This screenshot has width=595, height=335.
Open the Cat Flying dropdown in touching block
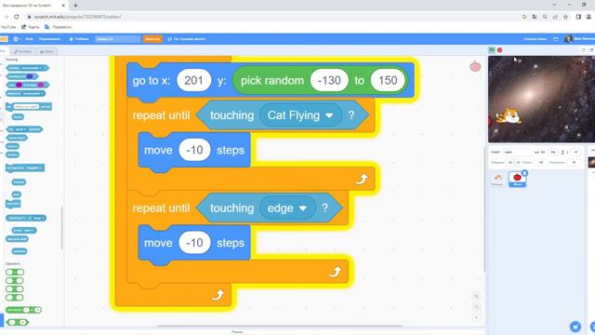[x=300, y=115]
